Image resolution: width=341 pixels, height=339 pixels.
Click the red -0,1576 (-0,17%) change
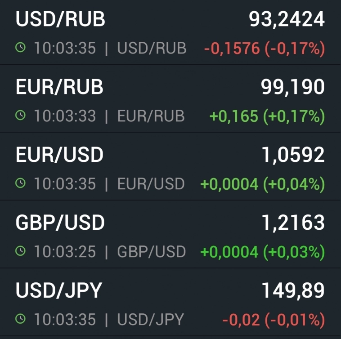point(264,49)
